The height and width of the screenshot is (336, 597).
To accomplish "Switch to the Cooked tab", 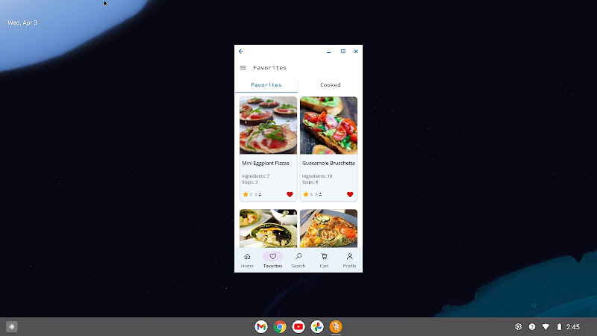I will tap(330, 85).
